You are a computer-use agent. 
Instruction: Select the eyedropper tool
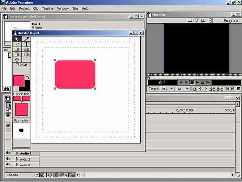pyautogui.click(x=26, y=39)
